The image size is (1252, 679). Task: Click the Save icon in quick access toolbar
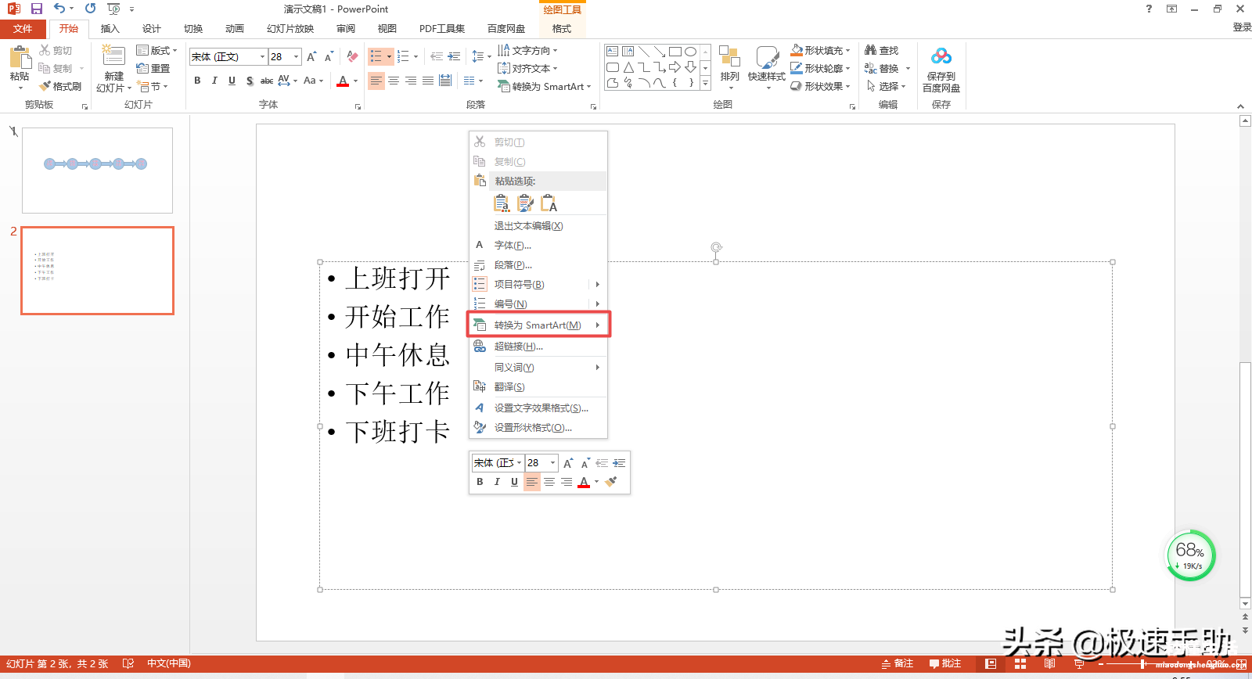36,9
